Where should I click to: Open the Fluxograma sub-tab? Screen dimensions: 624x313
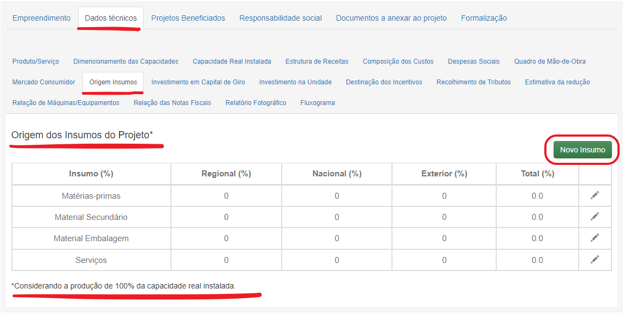(318, 103)
